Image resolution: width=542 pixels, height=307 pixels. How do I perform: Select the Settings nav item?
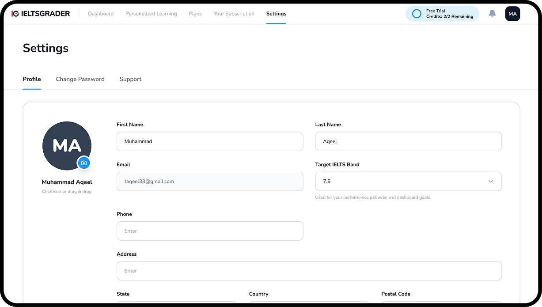(276, 14)
